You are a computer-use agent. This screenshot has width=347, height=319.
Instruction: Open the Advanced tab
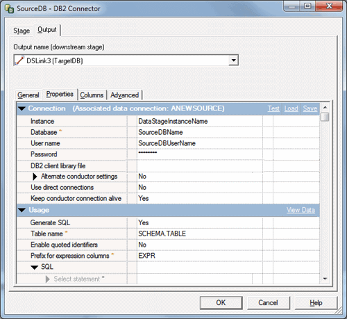point(124,95)
